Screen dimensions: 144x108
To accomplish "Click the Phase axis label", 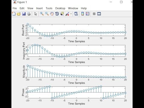I will [x=23, y=92].
